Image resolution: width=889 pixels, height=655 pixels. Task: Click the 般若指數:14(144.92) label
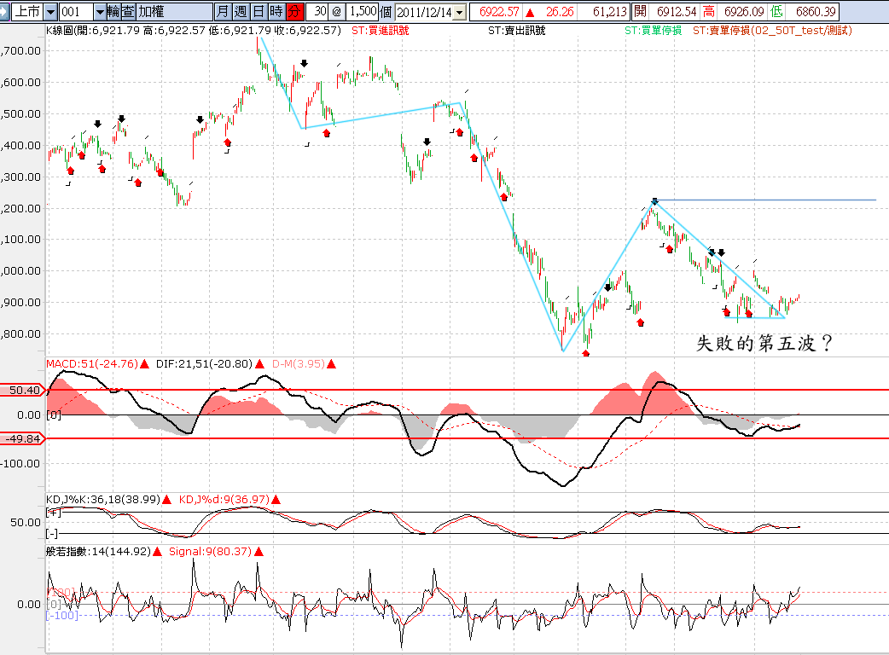pyautogui.click(x=99, y=551)
